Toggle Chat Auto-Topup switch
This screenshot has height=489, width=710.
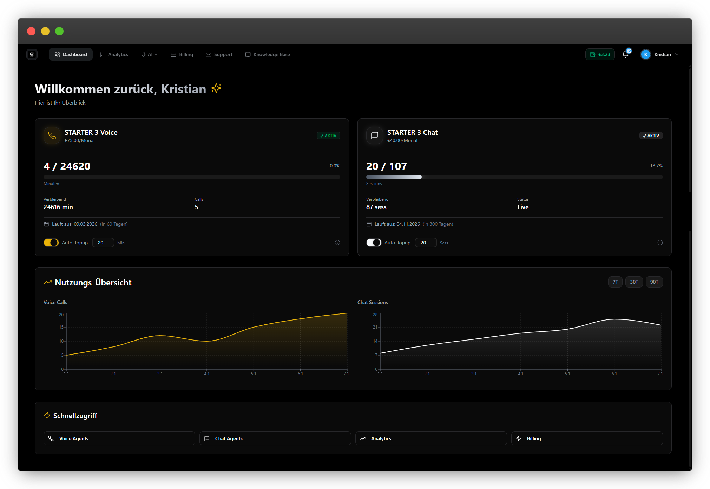coord(374,243)
